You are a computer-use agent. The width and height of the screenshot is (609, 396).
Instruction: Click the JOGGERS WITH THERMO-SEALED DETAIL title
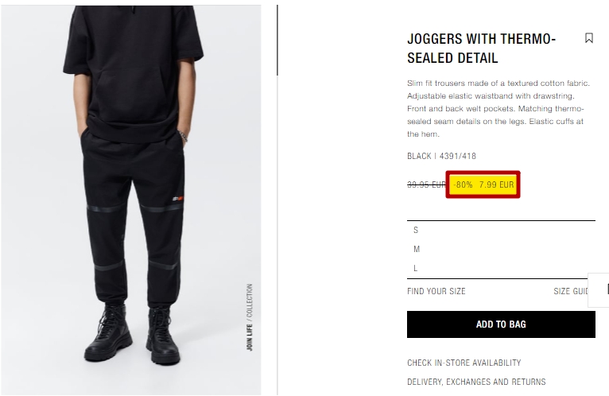coord(482,49)
